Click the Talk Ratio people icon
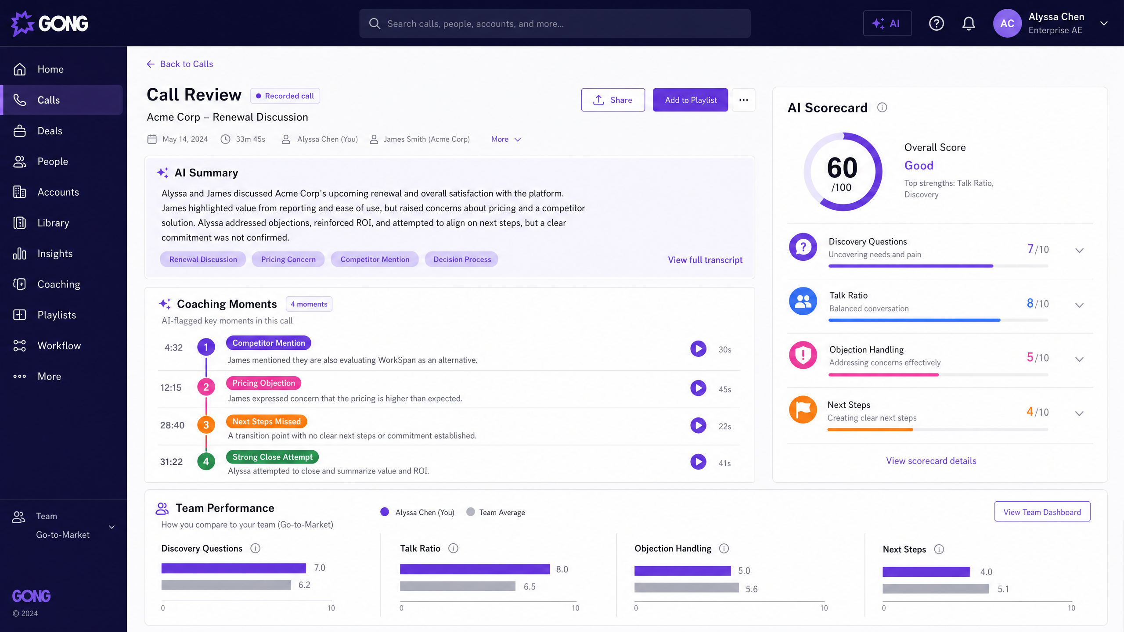The width and height of the screenshot is (1124, 632). pyautogui.click(x=803, y=301)
